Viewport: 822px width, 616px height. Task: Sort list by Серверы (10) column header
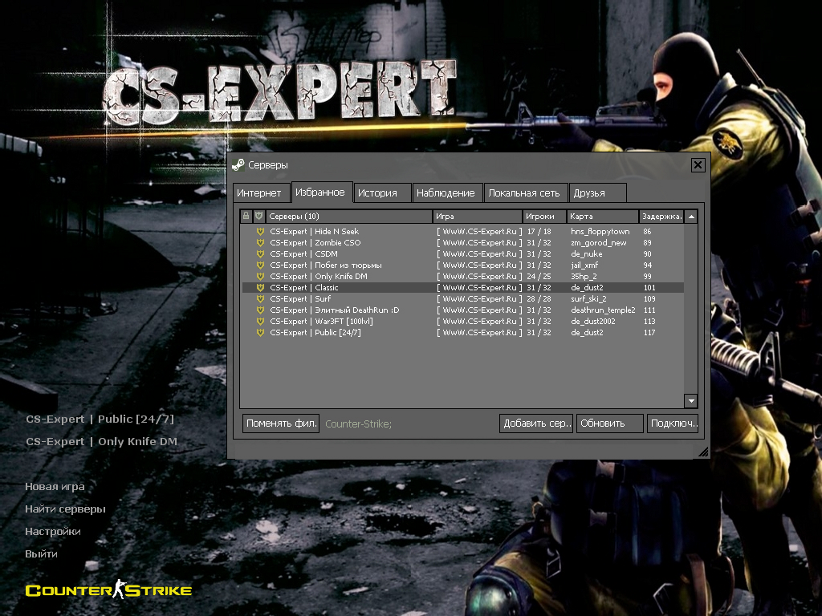point(349,216)
